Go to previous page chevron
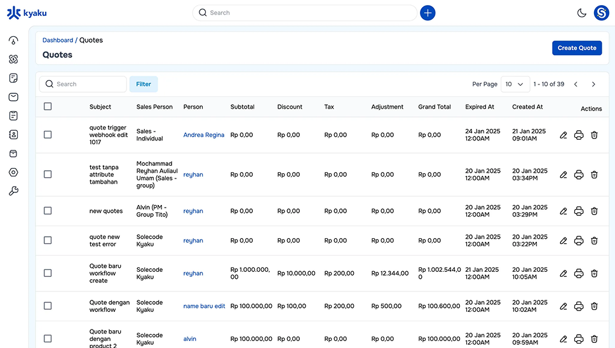The height and width of the screenshot is (348, 615). [x=576, y=84]
